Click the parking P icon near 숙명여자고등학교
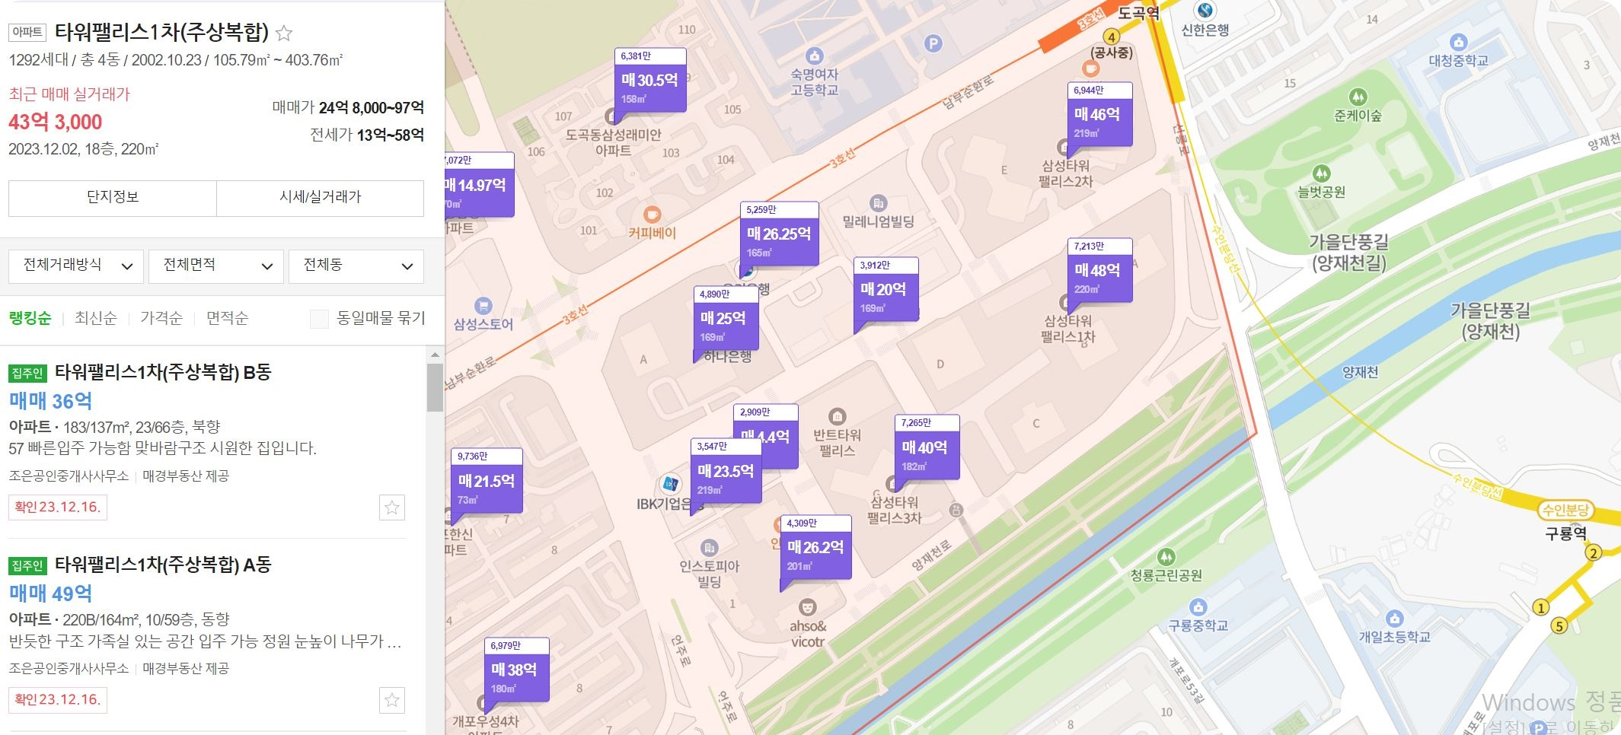This screenshot has height=735, width=1621. [933, 43]
